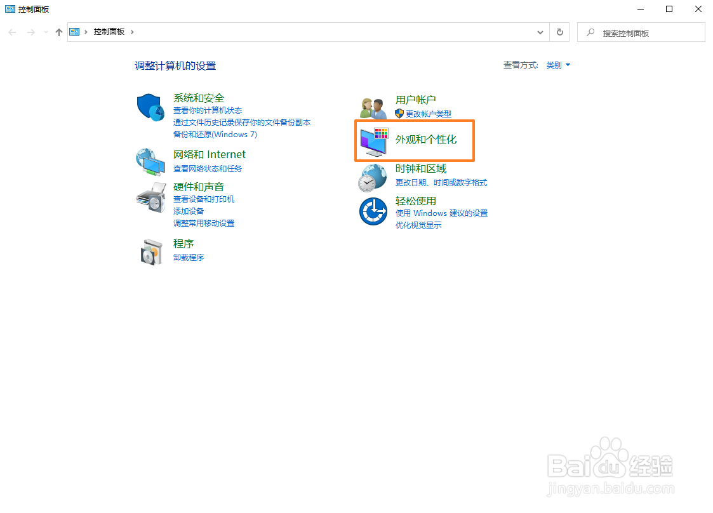Viewport: 713px width, 513px height.
Task: Click the 网络和 Internet globe icon
Action: (150, 162)
